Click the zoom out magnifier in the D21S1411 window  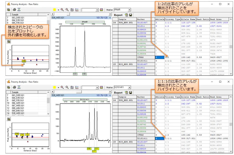pyautogui.click(x=67, y=87)
